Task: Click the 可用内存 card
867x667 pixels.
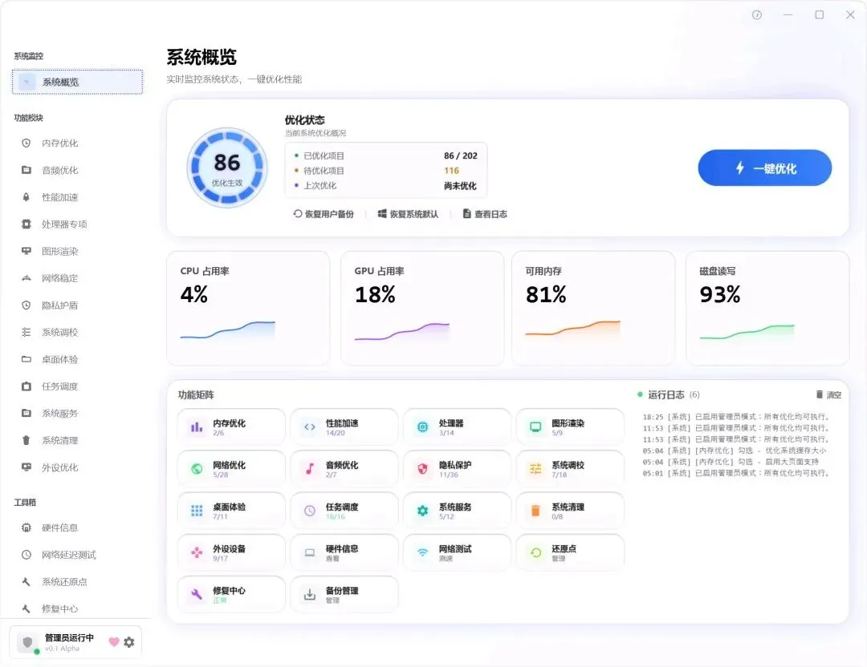Action: pos(593,308)
